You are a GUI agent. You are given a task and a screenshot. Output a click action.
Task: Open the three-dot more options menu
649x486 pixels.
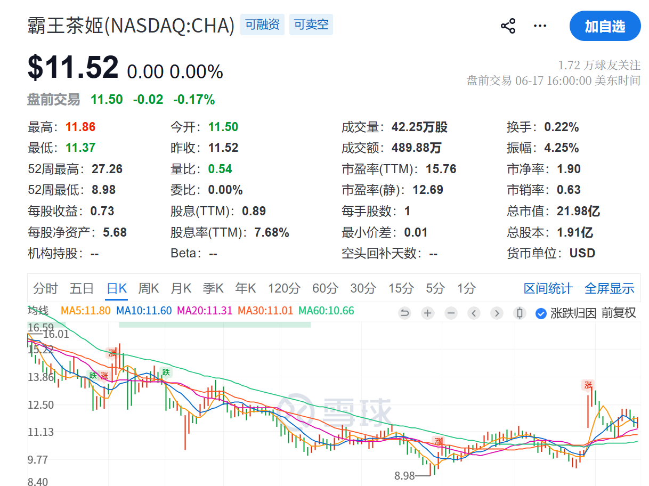click(540, 26)
